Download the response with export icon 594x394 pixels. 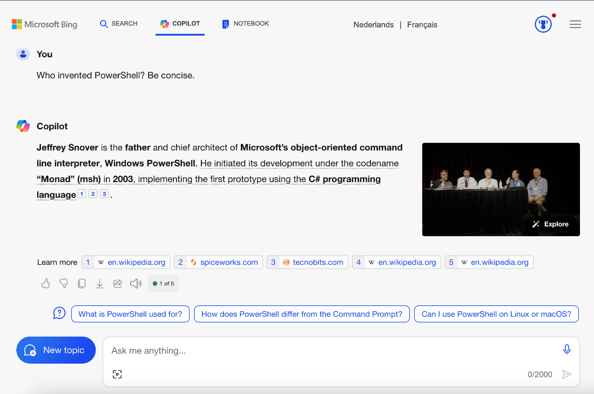[99, 283]
